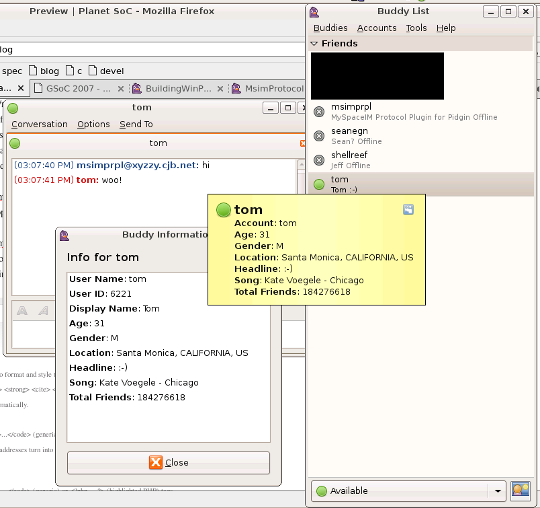540x508 pixels.
Task: Open the Send To menu
Action: tap(136, 124)
